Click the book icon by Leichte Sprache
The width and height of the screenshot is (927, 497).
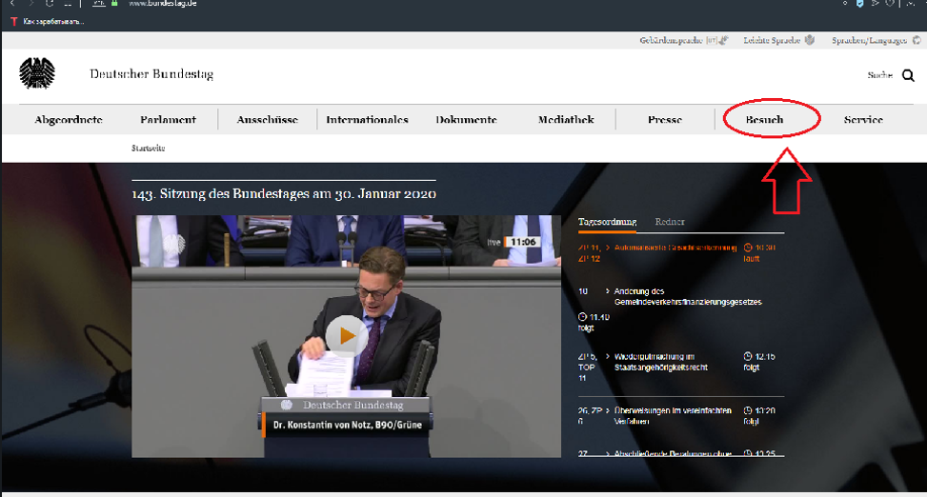coord(810,40)
